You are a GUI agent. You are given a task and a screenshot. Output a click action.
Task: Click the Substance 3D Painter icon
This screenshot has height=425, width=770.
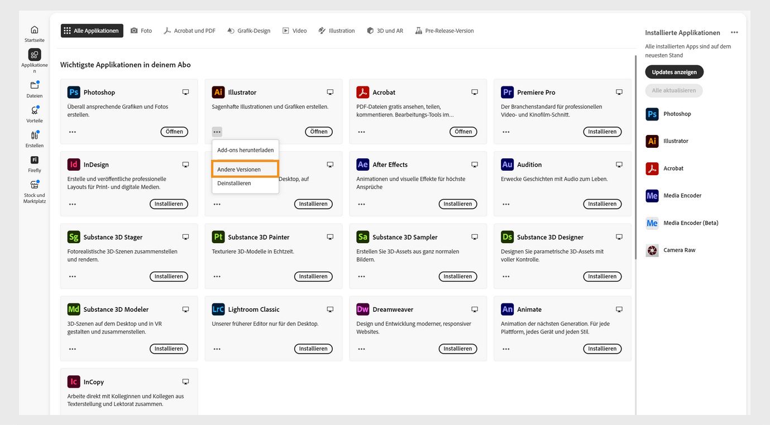pyautogui.click(x=218, y=237)
